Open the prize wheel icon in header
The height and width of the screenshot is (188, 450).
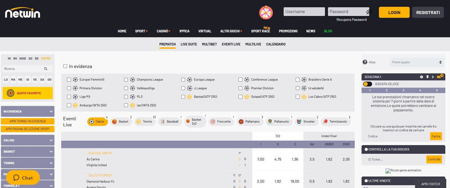pyautogui.click(x=266, y=13)
